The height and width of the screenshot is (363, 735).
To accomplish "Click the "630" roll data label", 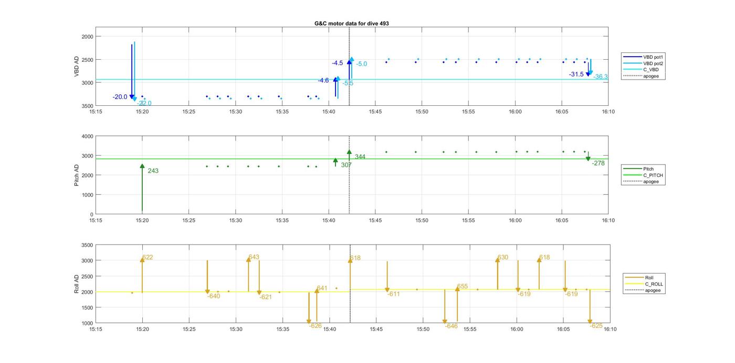I will pos(503,257).
